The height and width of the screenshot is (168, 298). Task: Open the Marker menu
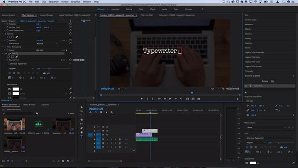point(65,2)
